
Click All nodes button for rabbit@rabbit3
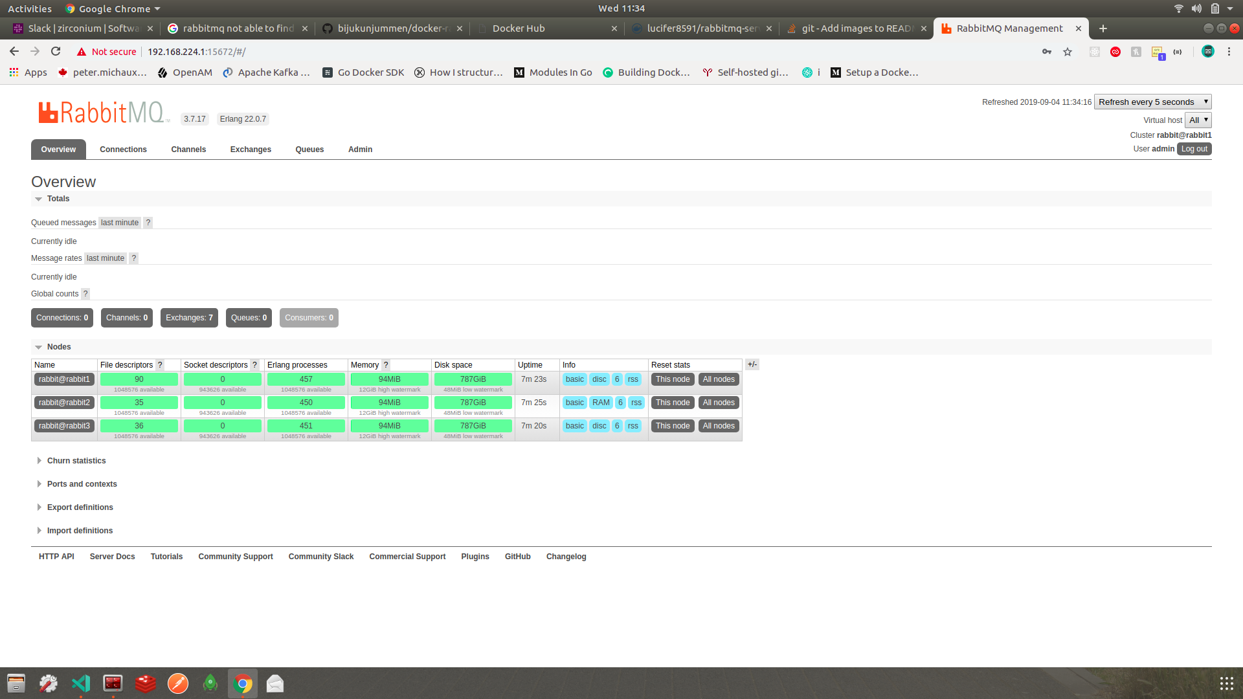point(719,425)
